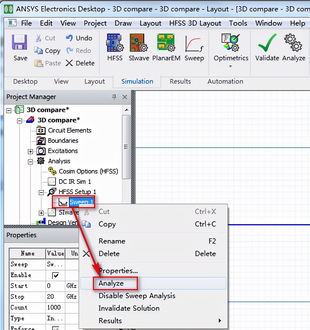Collapse the HFSS Setup 1 node
This screenshot has height=330, width=310.
(41, 193)
